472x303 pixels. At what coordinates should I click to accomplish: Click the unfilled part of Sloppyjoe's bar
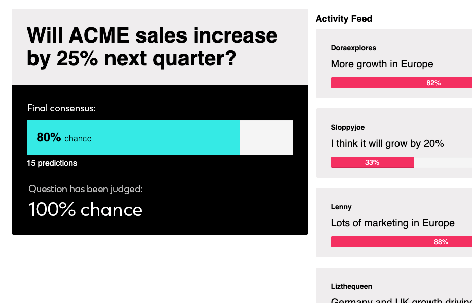443,162
